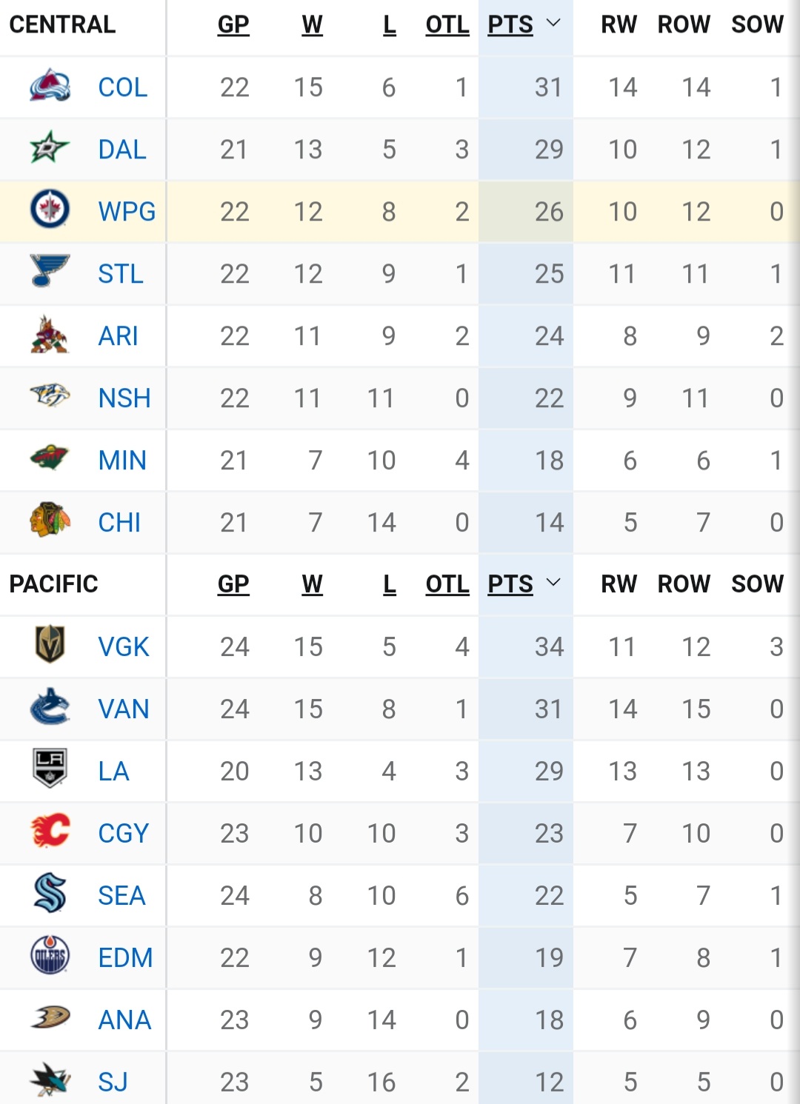Sort Pacific division by OTL header

pos(447,584)
